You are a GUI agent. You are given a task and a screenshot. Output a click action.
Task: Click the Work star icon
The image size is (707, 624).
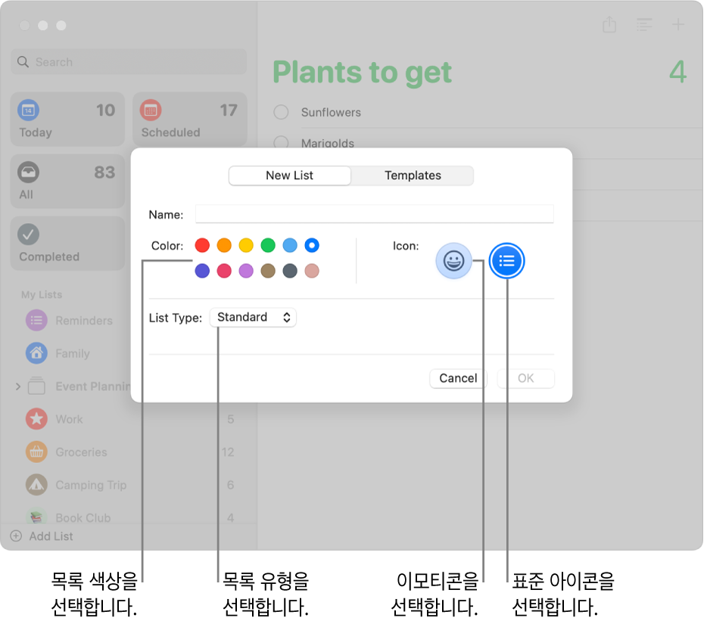(36, 419)
